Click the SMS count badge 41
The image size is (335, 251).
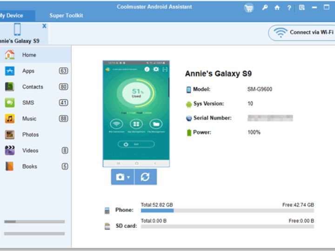63,103
